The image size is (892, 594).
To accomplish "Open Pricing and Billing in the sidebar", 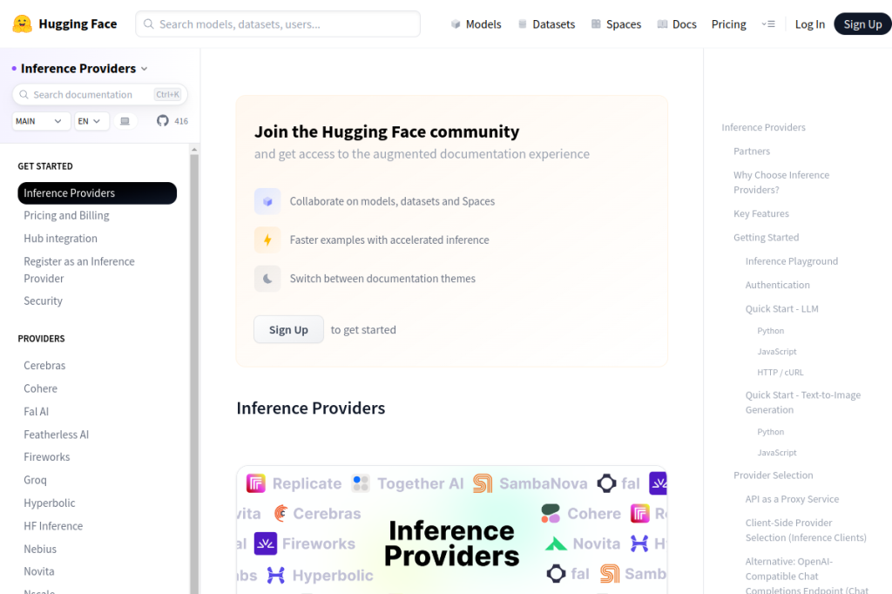I will 66,216.
